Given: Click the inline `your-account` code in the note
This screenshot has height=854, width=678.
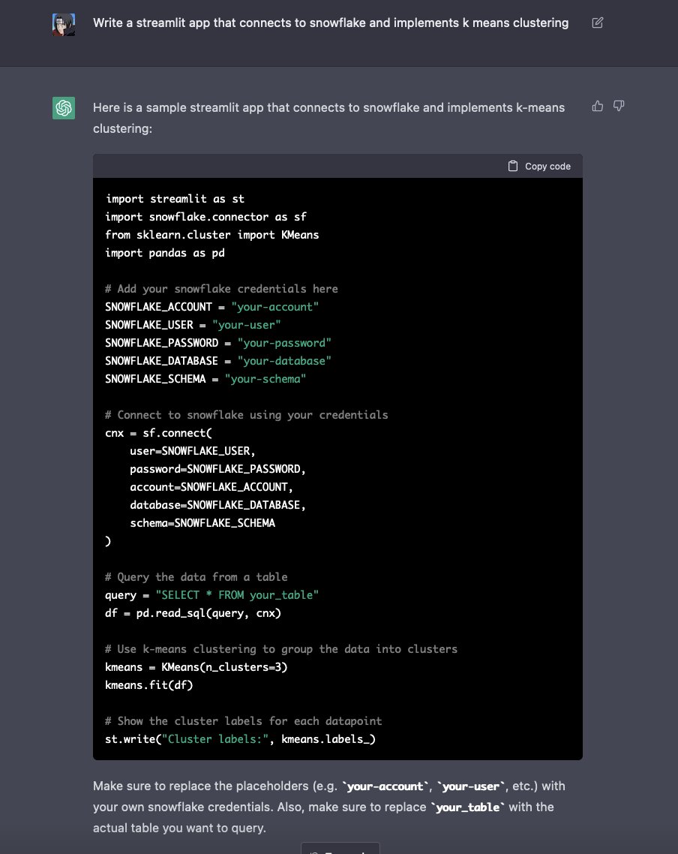Looking at the screenshot, I should pyautogui.click(x=385, y=786).
